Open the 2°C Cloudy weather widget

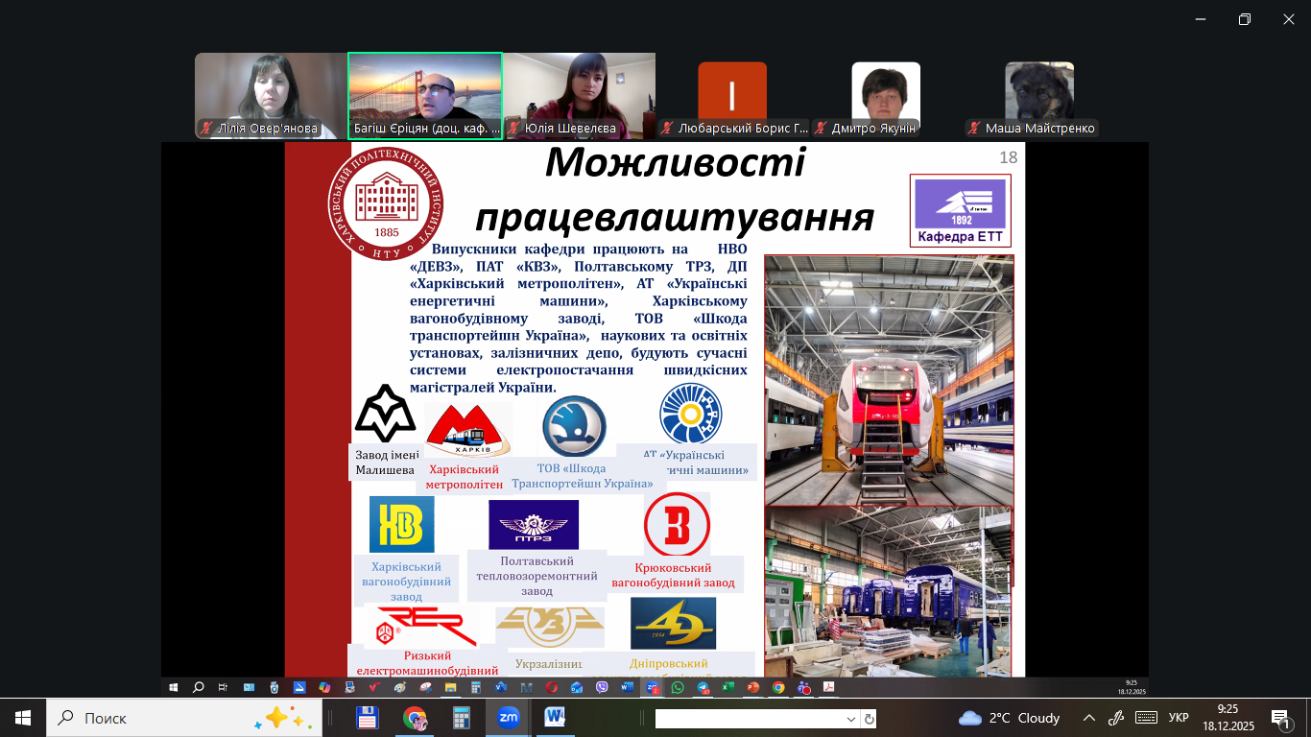1010,718
